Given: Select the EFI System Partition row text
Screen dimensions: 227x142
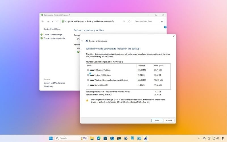Looking at the screenshot, I should (102, 70).
